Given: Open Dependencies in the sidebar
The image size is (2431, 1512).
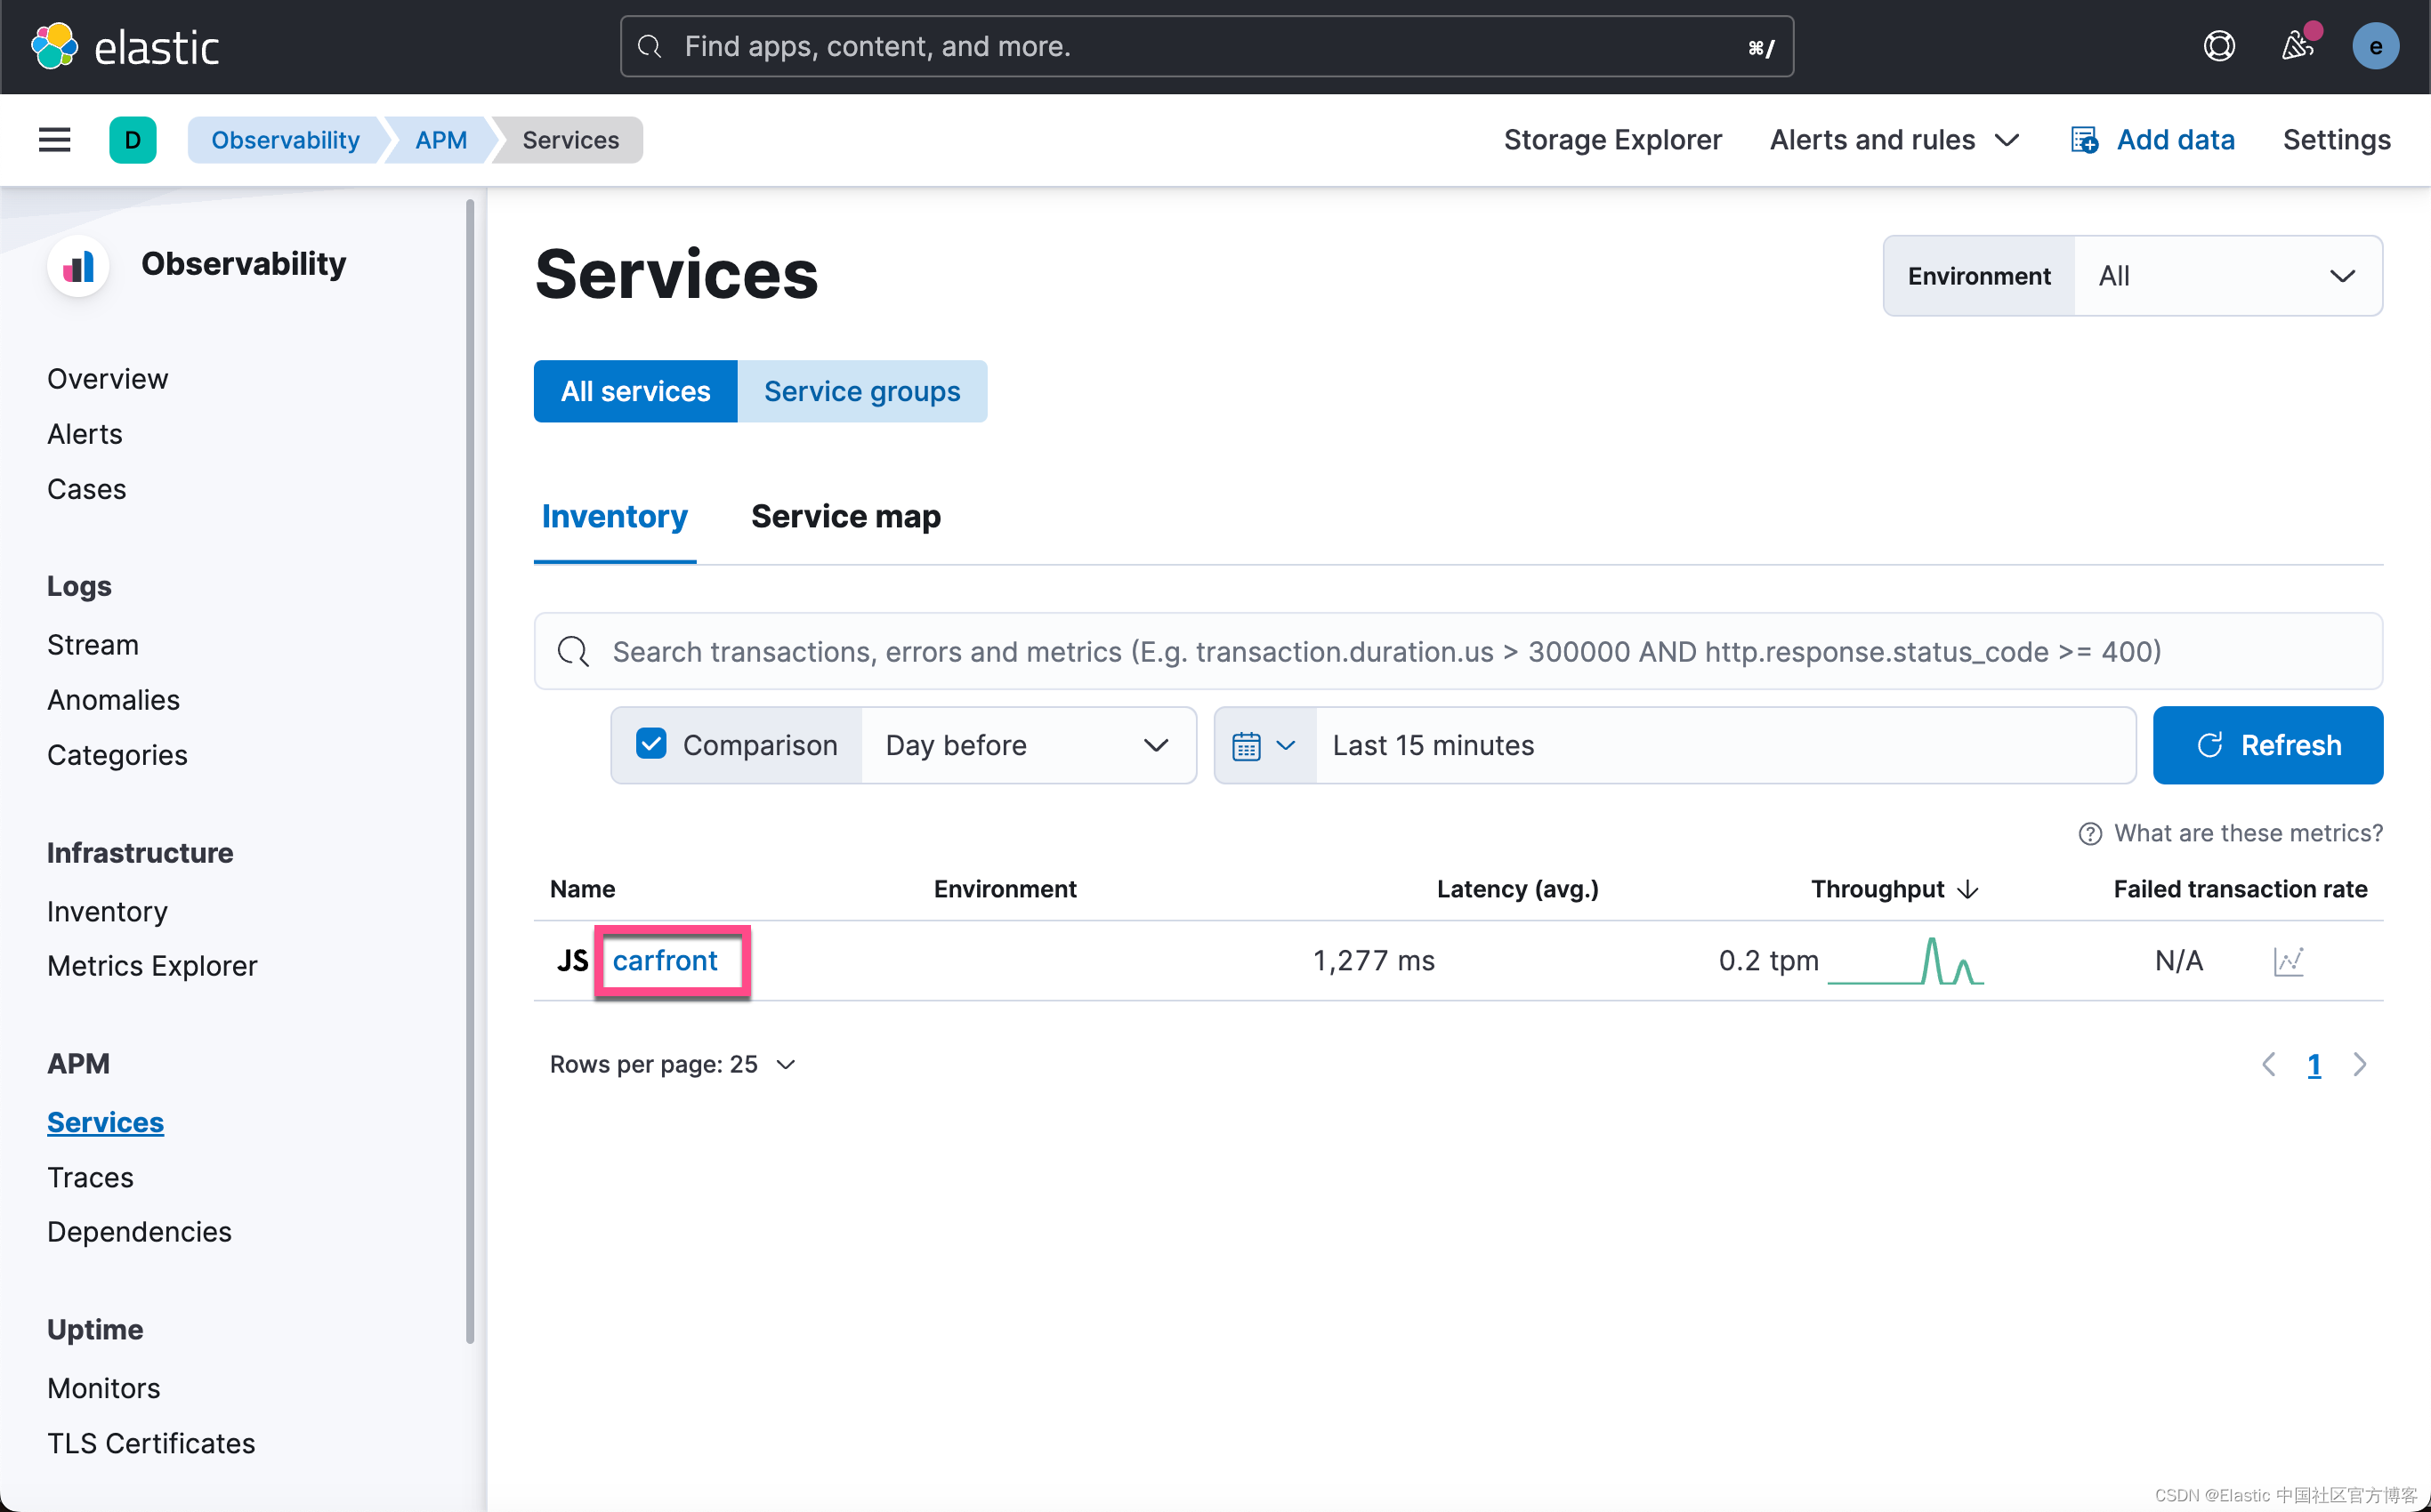Looking at the screenshot, I should [139, 1233].
